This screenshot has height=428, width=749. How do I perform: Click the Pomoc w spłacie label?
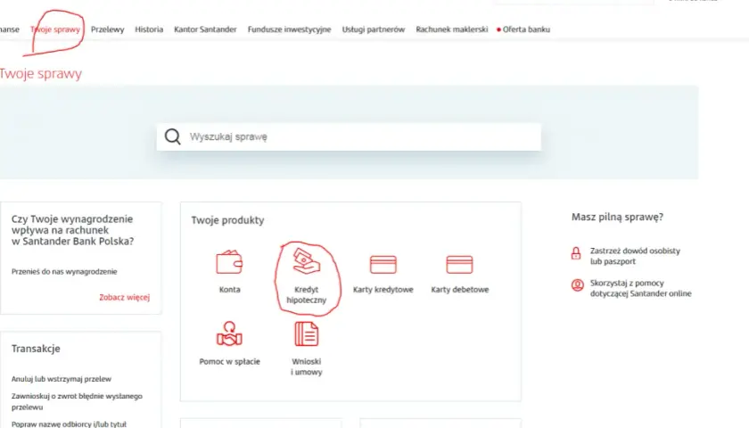point(230,362)
